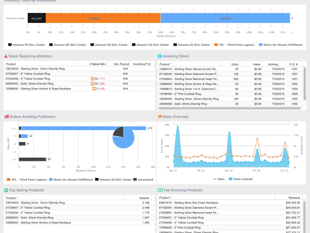Click the 3,198 volume value in Top Selling
Viewport: 310px width, 233px height.
pos(146,202)
